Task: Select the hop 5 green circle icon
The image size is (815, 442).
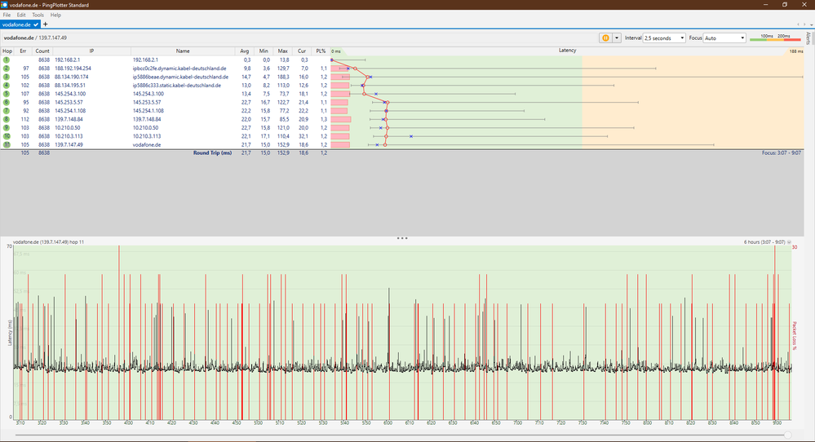Action: [x=7, y=94]
